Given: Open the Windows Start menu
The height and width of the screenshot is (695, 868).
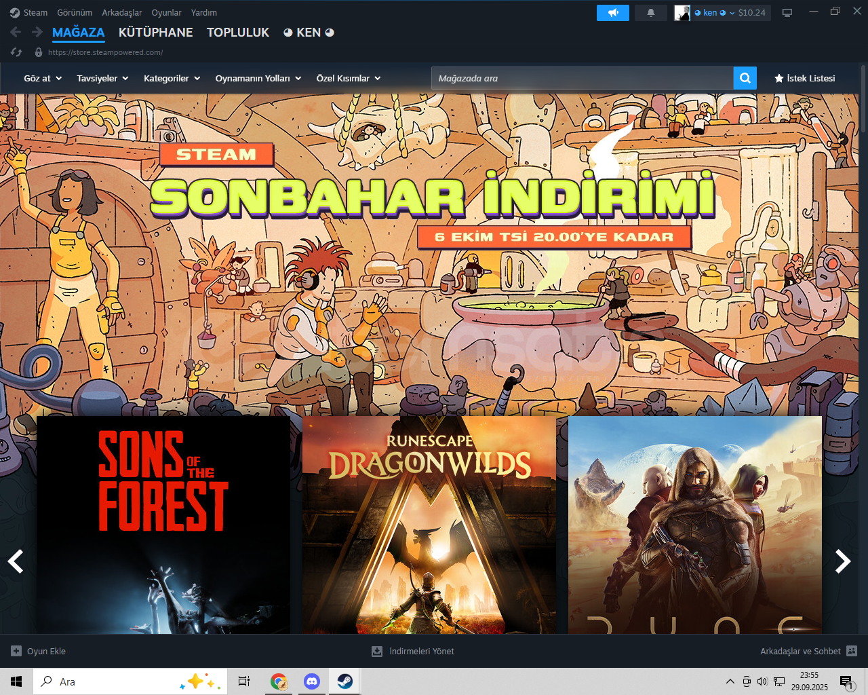Looking at the screenshot, I should point(16,681).
